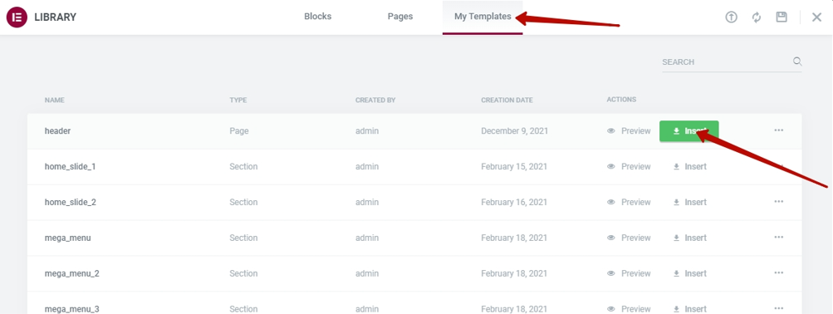Open more options for home_slide_2 row
833x314 pixels.
point(779,201)
